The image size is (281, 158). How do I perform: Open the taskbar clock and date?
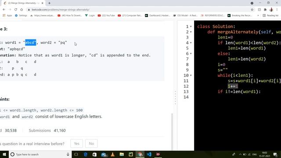(x=264, y=154)
